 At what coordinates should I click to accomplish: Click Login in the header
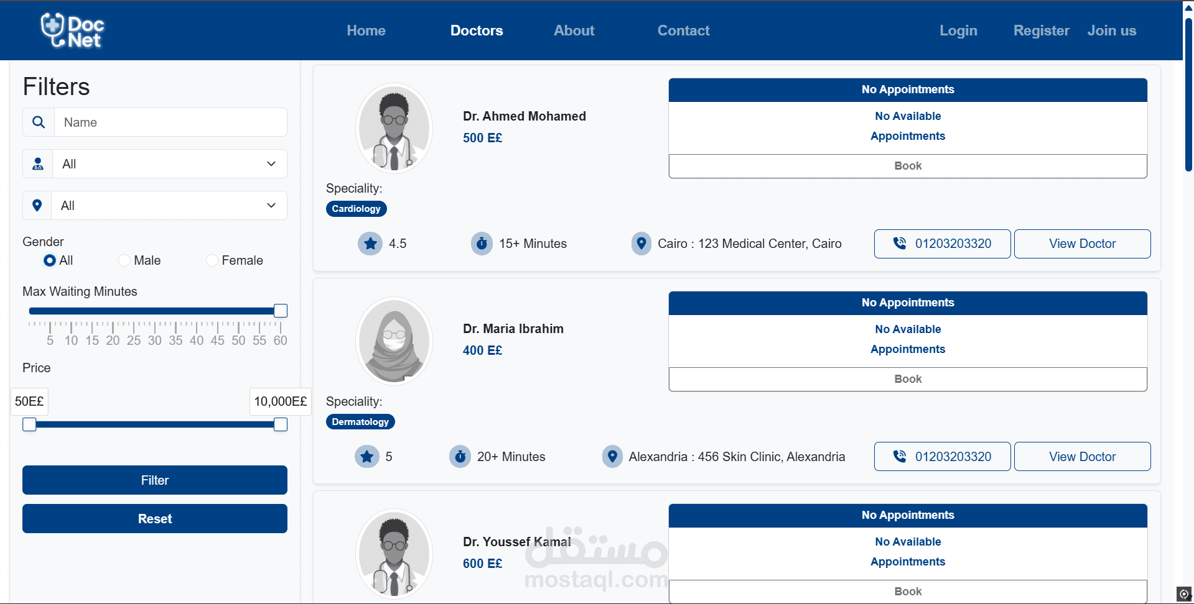pos(958,30)
